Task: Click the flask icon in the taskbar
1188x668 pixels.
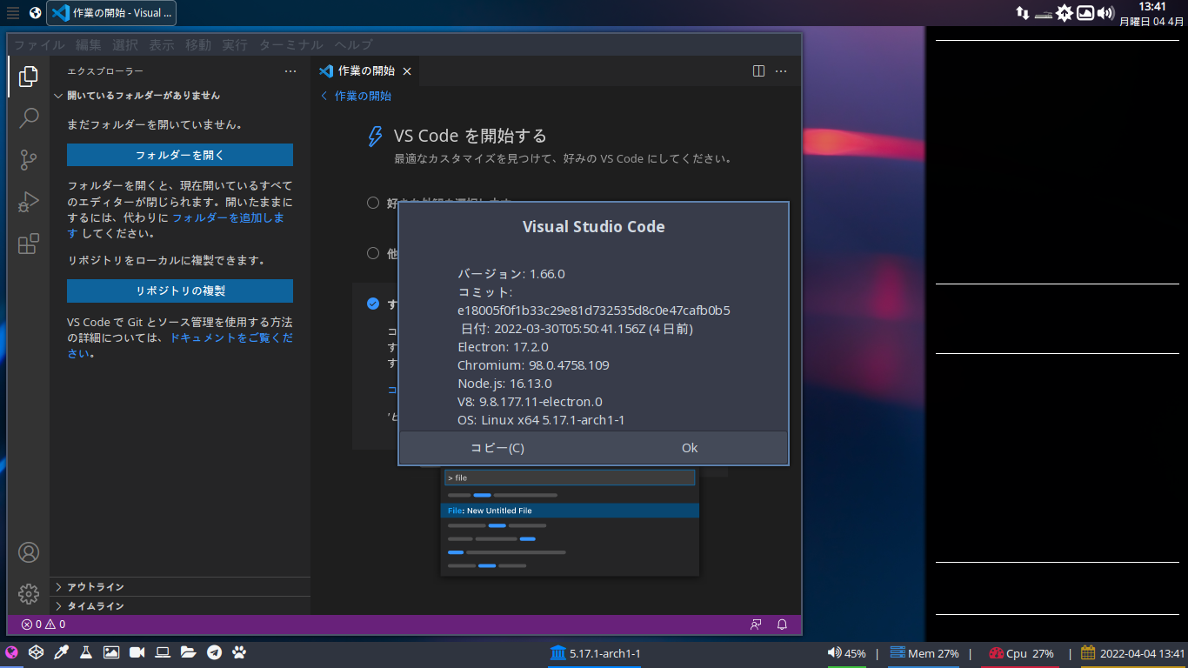Action: pyautogui.click(x=86, y=652)
